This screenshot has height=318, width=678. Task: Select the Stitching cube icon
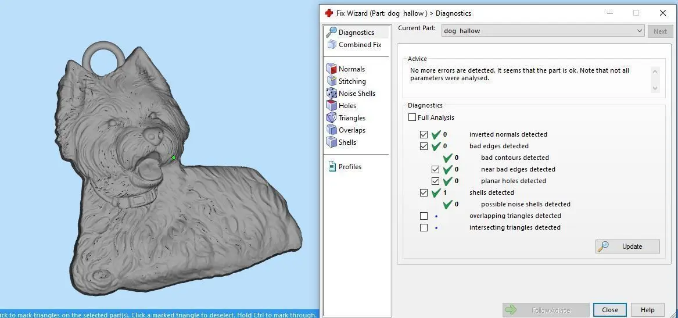point(331,81)
